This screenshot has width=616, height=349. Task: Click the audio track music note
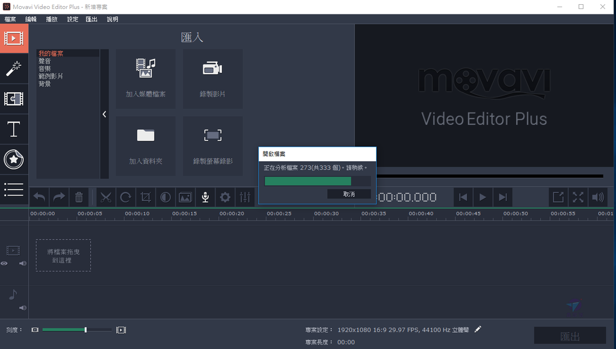(x=13, y=294)
